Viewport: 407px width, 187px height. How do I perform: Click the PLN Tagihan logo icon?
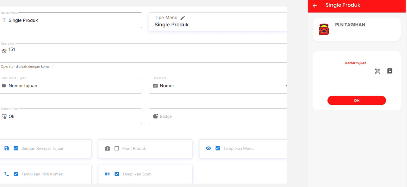[x=323, y=30]
